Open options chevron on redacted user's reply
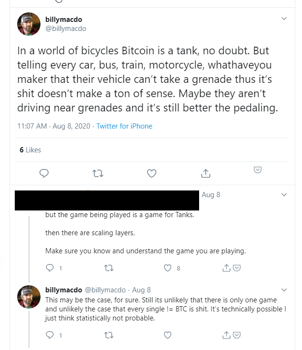302x350 pixels. (284, 195)
